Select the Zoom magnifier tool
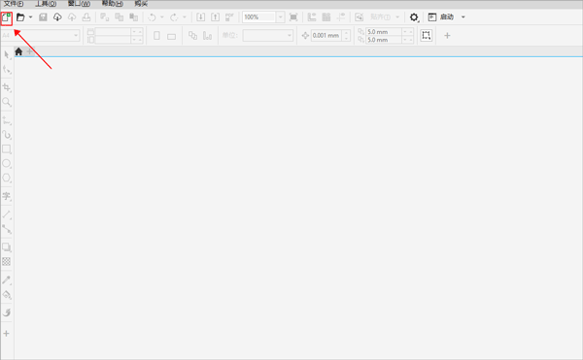Viewport: 583px width, 360px height. (7, 102)
